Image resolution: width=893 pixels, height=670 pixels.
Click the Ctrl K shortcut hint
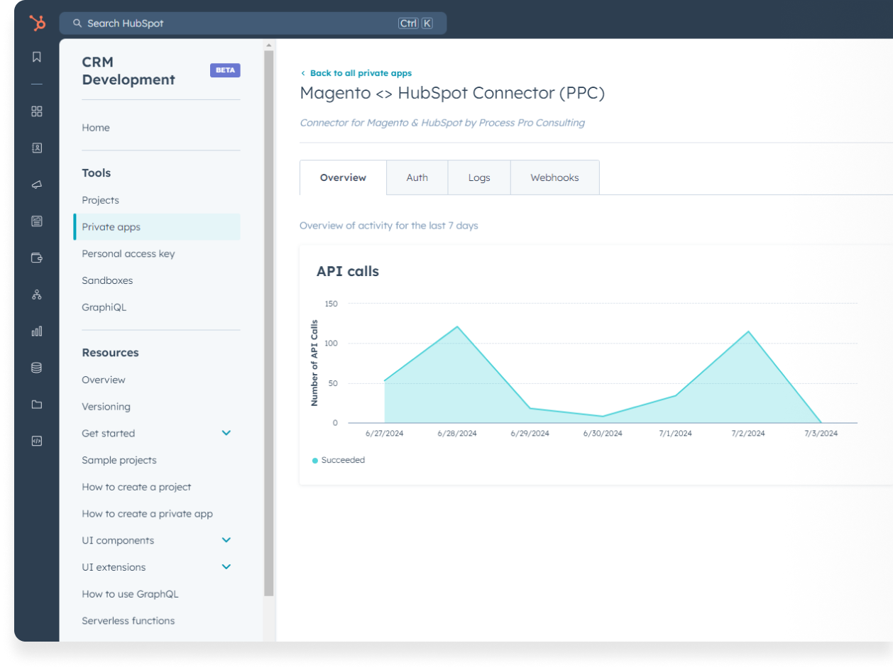point(415,23)
